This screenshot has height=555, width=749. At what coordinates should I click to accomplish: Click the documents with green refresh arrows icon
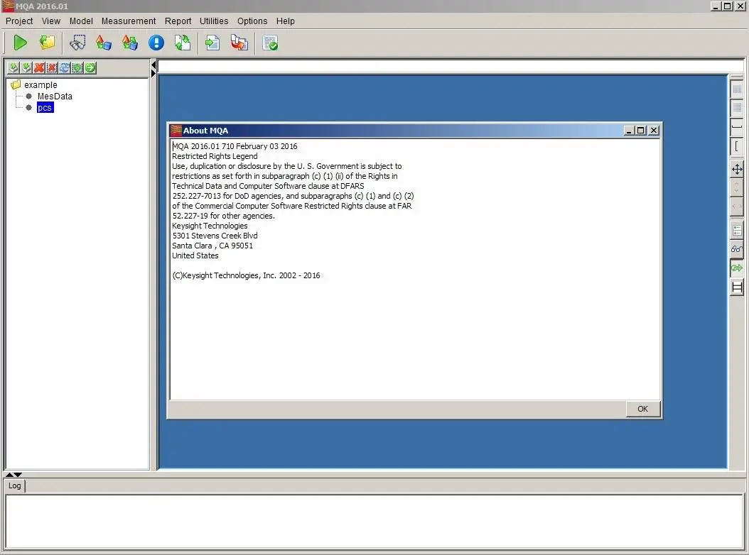point(183,43)
